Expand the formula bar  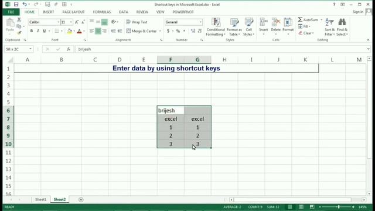pyautogui.click(x=368, y=49)
